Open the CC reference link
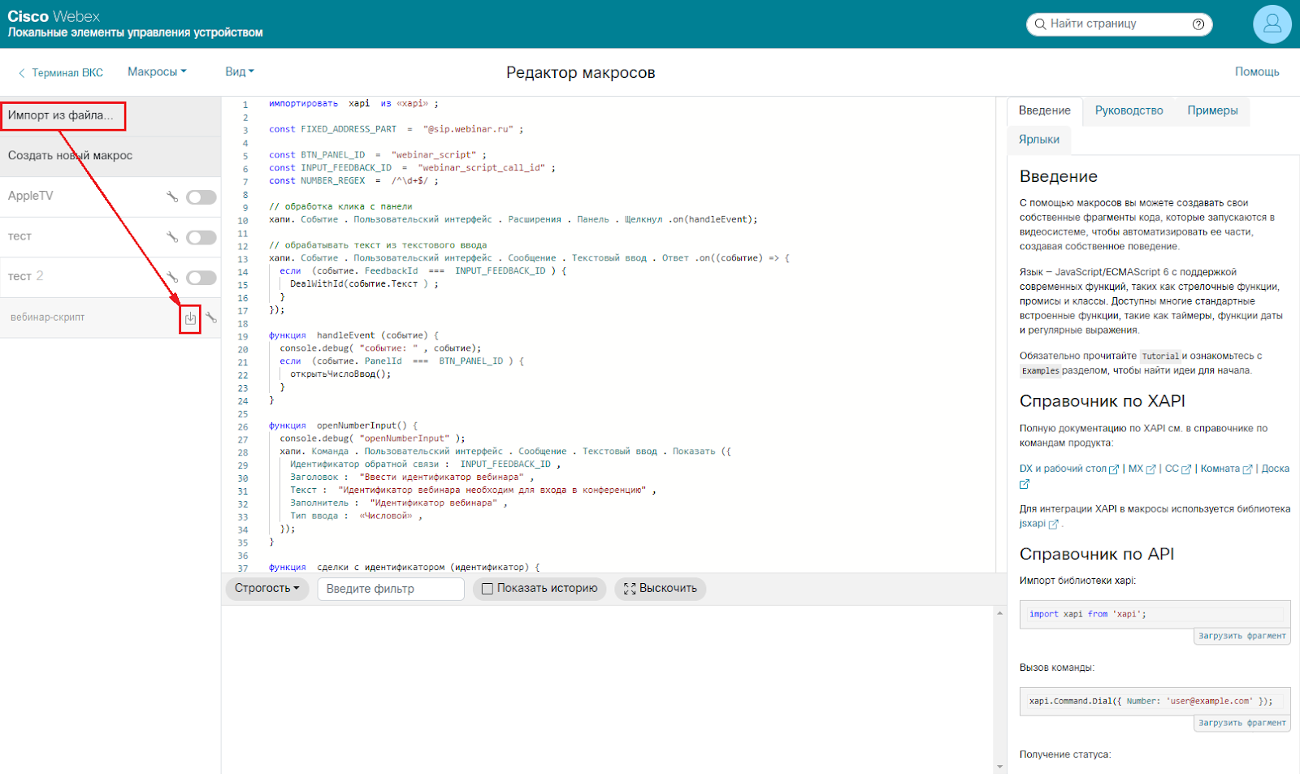This screenshot has height=778, width=1300. (x=1178, y=469)
